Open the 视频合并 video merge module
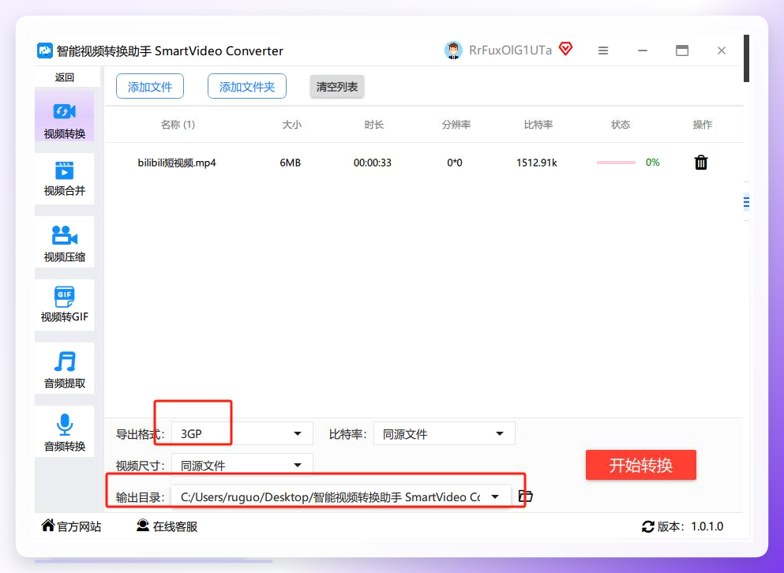Image resolution: width=784 pixels, height=573 pixels. (x=65, y=178)
